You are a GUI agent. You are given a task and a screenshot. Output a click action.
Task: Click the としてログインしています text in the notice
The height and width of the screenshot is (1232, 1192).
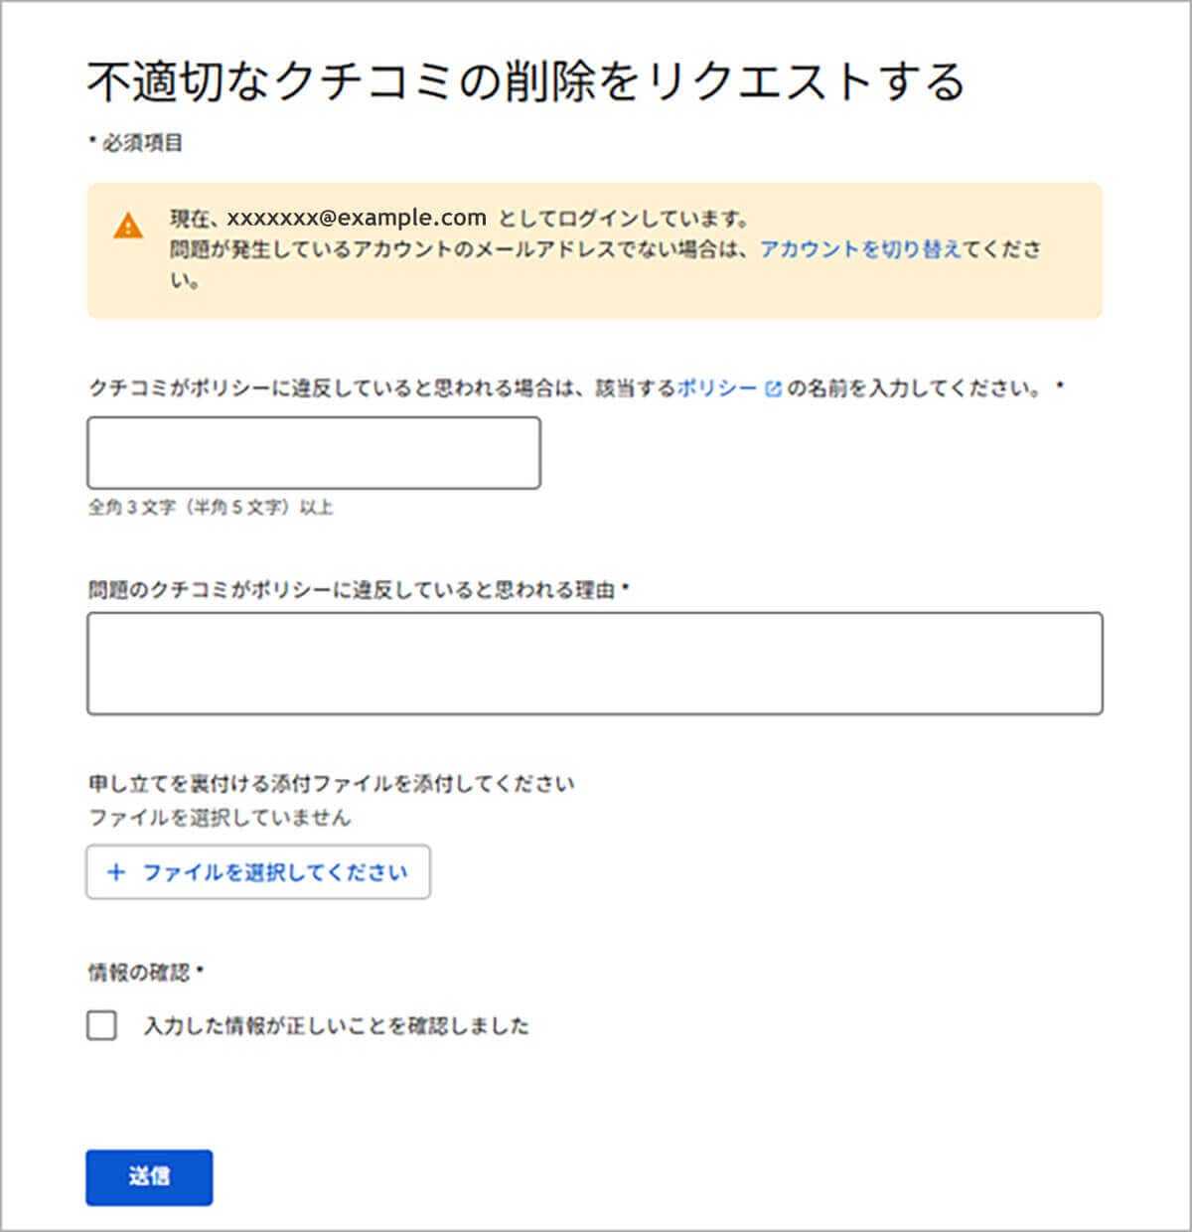624,219
